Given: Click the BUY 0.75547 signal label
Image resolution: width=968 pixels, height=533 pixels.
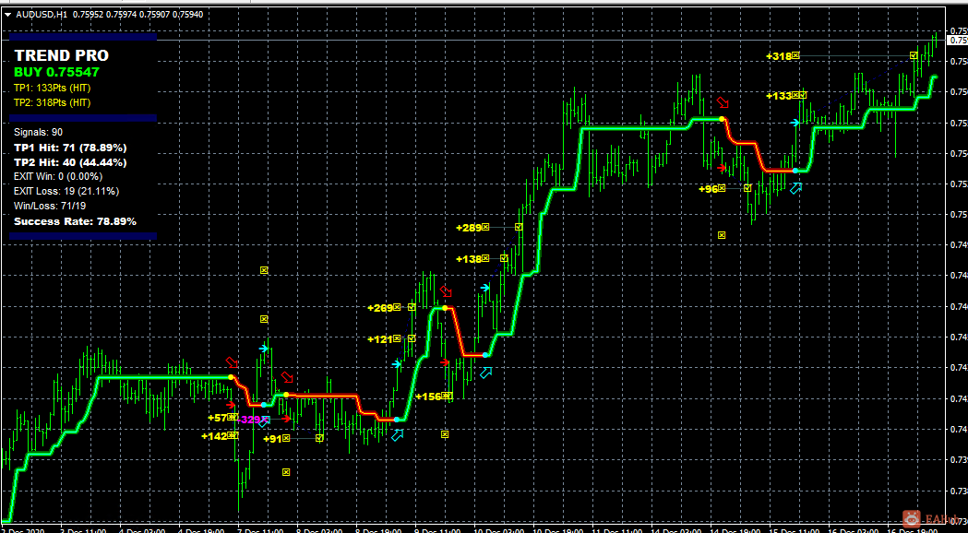Looking at the screenshot, I should pos(57,72).
